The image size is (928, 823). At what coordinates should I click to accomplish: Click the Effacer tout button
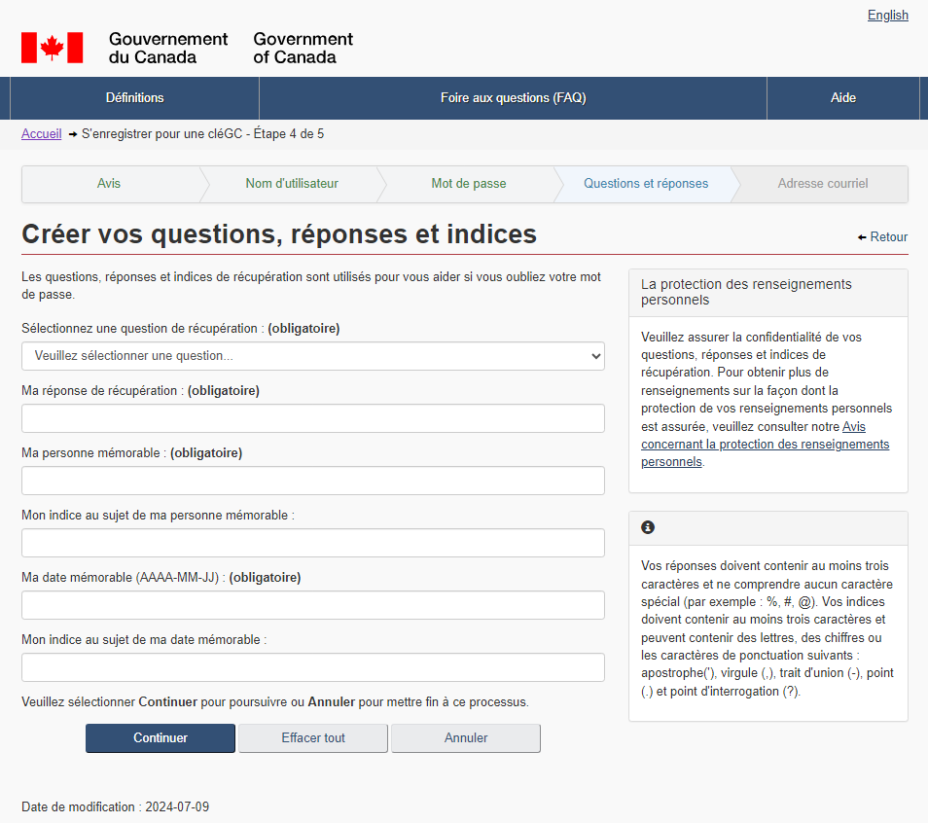[x=313, y=737]
